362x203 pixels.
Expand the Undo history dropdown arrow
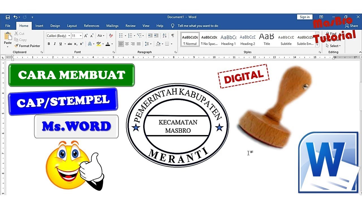tap(19, 17)
